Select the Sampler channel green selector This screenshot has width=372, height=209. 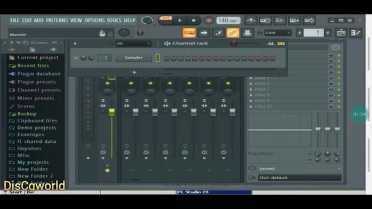[158, 58]
